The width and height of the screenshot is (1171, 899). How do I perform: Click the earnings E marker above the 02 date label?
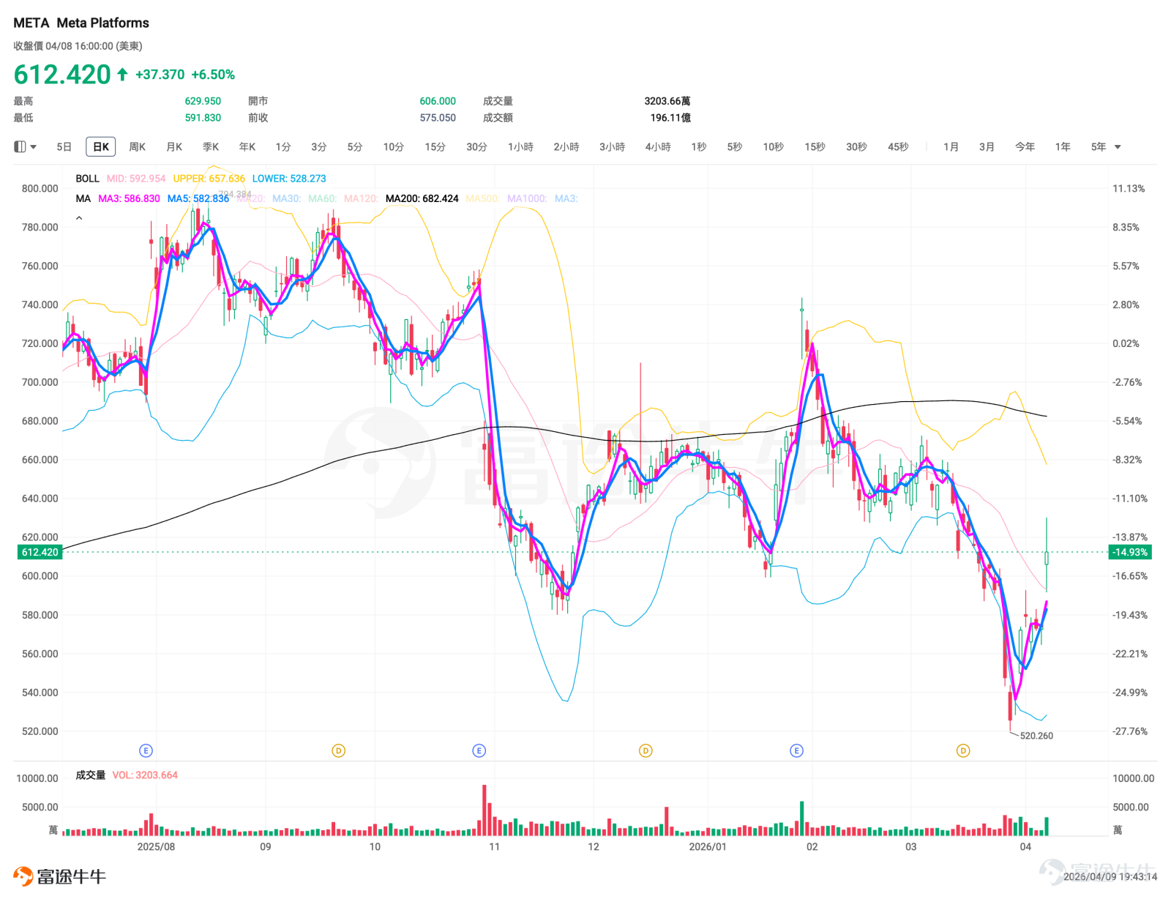coord(796,750)
